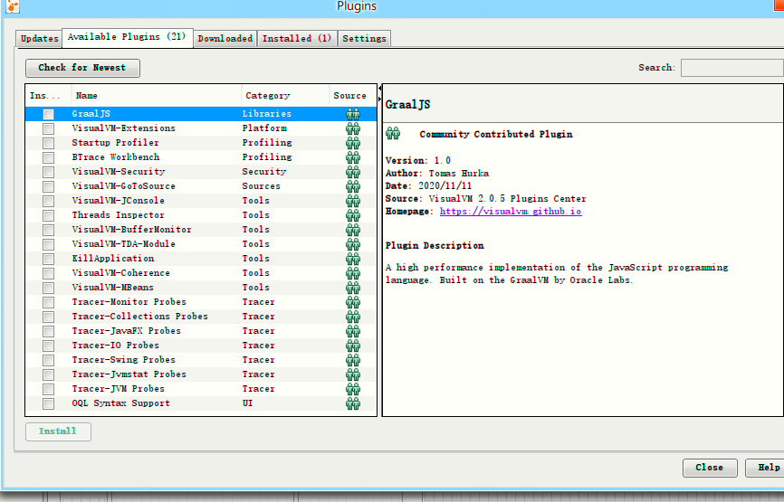Tick the Threads Inspector checkbox

pyautogui.click(x=49, y=216)
